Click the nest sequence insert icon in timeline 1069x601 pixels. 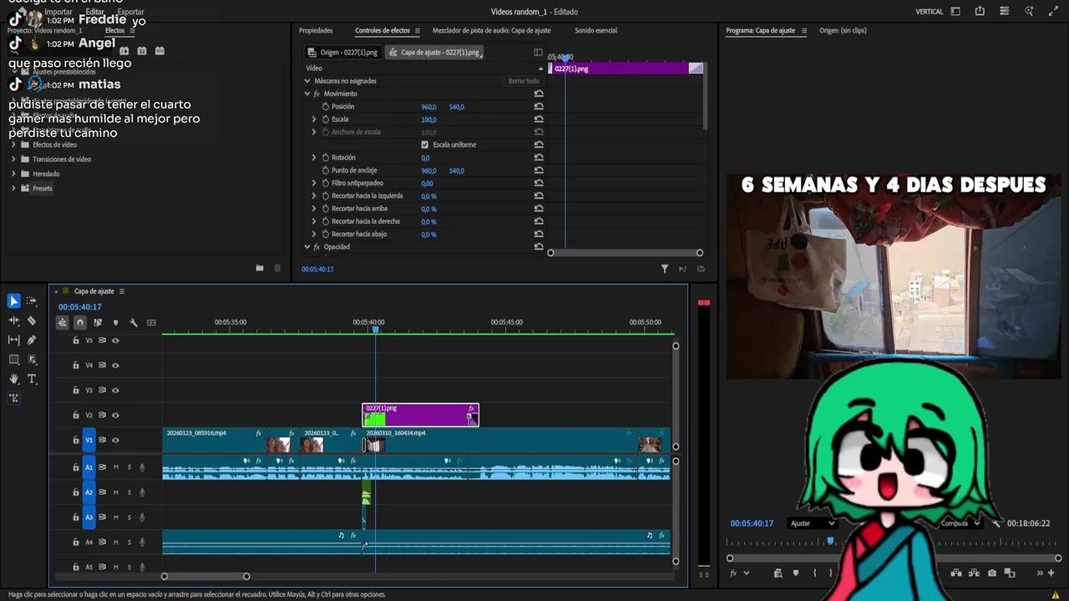pos(63,322)
